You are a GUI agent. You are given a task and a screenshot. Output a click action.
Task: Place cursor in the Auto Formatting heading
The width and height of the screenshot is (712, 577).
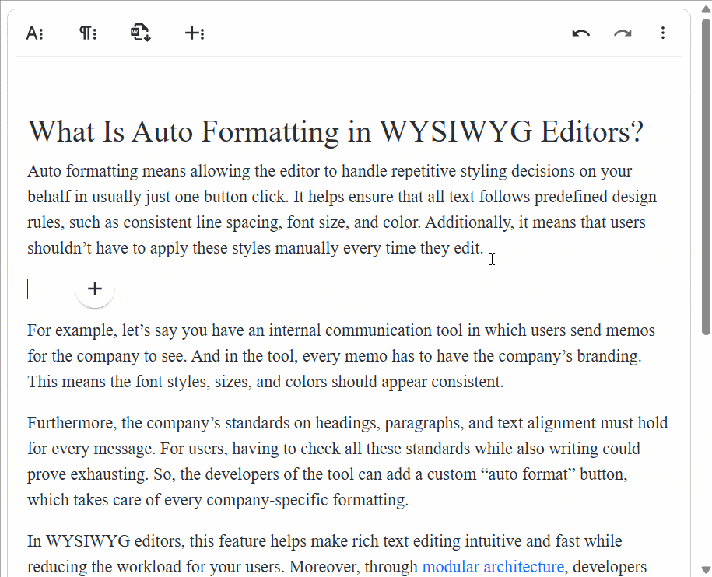tap(335, 132)
